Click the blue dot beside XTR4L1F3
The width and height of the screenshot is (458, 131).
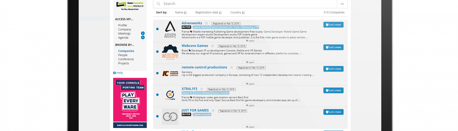pyautogui.click(x=157, y=95)
